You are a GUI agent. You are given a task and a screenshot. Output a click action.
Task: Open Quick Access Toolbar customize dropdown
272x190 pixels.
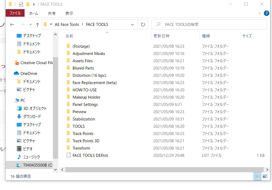click(x=34, y=5)
